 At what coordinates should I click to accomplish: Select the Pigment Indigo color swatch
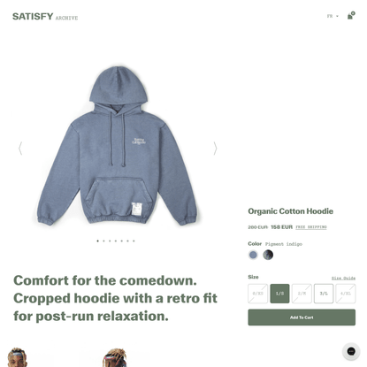pyautogui.click(x=253, y=255)
